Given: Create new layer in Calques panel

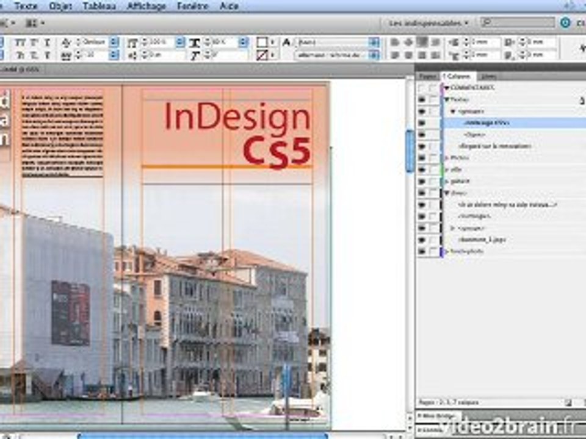Looking at the screenshot, I should pyautogui.click(x=568, y=402).
